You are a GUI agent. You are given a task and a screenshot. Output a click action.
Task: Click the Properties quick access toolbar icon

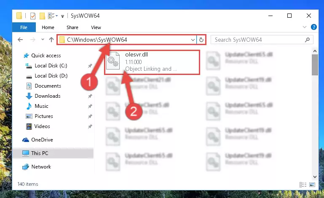[32, 16]
